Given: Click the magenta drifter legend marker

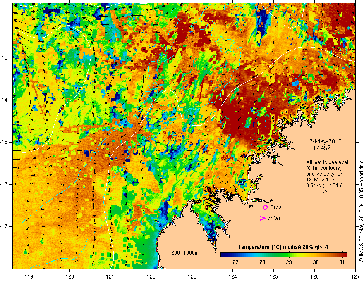Looking at the screenshot, I should [x=262, y=218].
